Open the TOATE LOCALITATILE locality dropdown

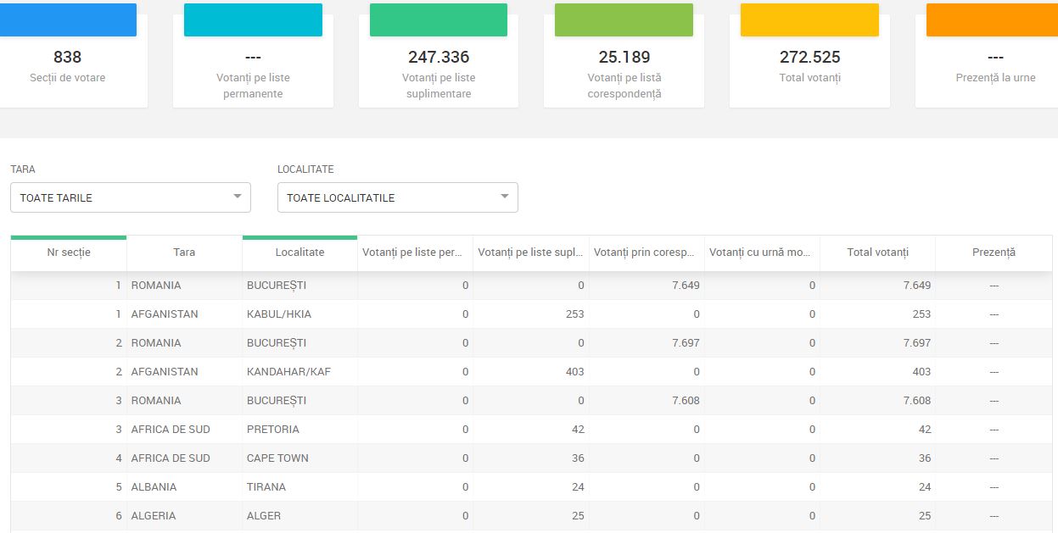[x=397, y=197]
